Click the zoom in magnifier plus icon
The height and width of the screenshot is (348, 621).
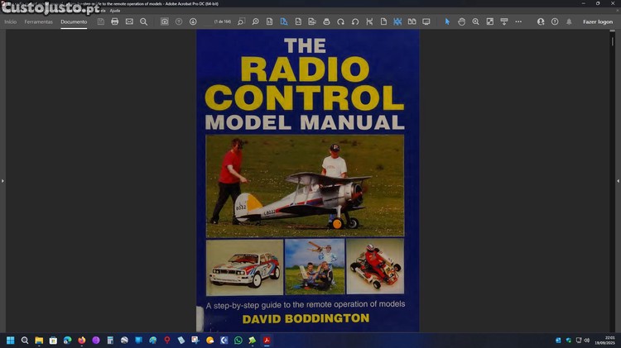(x=475, y=21)
